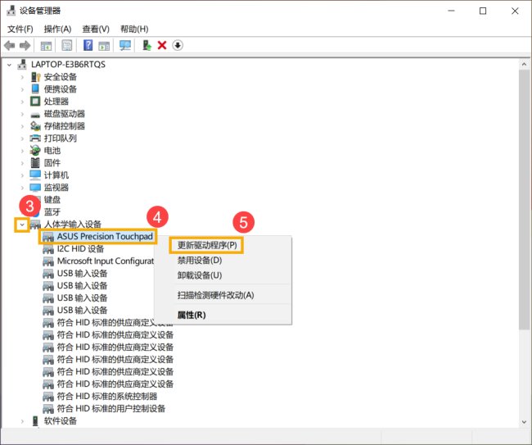Click the red X uninstall device icon
Image resolution: width=532 pixels, height=445 pixels.
(x=162, y=45)
